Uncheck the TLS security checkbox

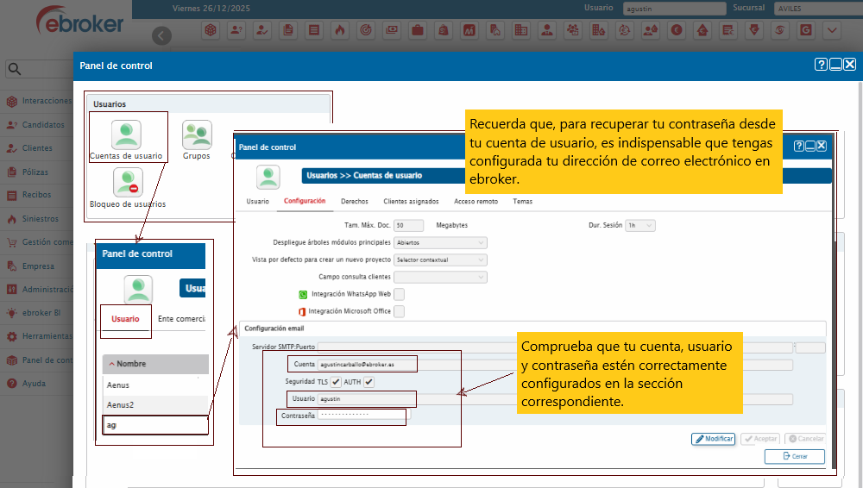pos(336,382)
